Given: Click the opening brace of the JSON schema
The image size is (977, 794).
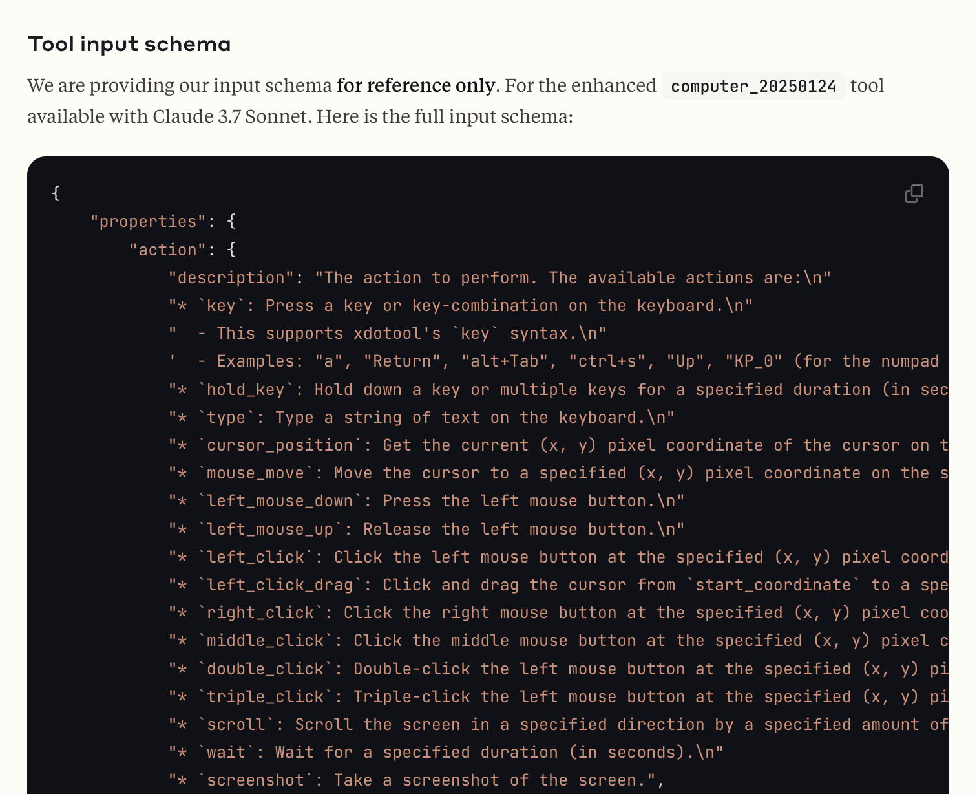Looking at the screenshot, I should click(x=56, y=193).
